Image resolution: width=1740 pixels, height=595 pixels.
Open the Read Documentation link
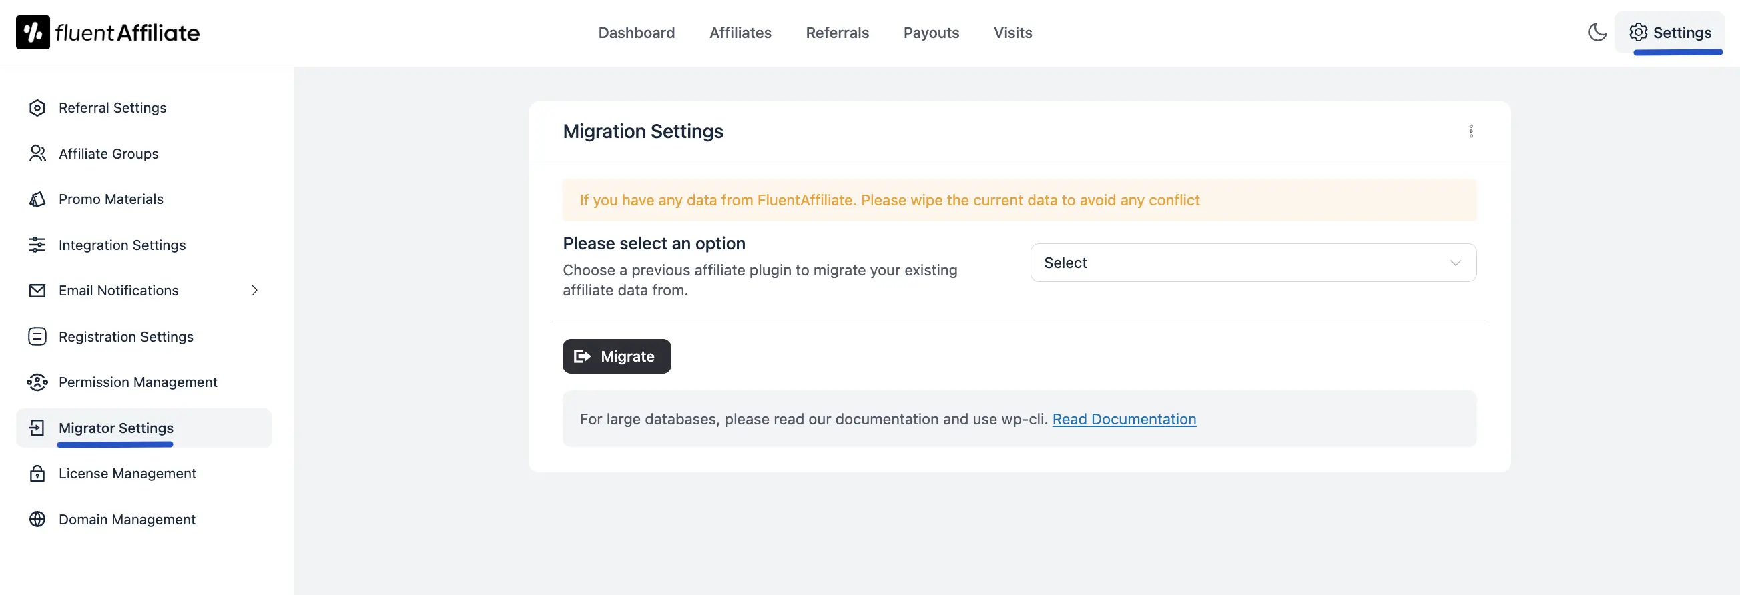click(x=1124, y=419)
